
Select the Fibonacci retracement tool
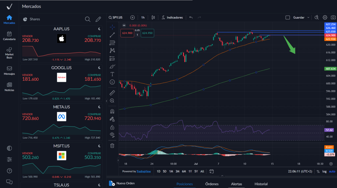112,43
